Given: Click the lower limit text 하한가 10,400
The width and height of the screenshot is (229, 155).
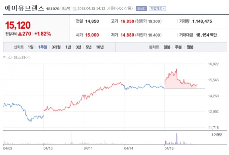Looking at the screenshot, I should pyautogui.click(x=148, y=35).
